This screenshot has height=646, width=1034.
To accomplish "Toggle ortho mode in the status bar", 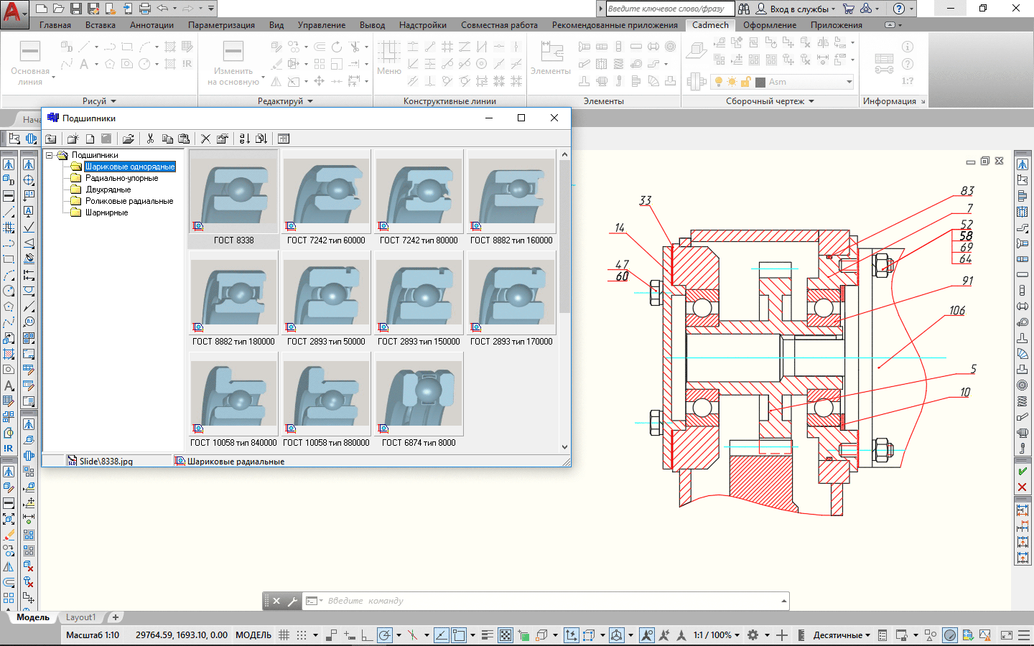I will pyautogui.click(x=366, y=635).
